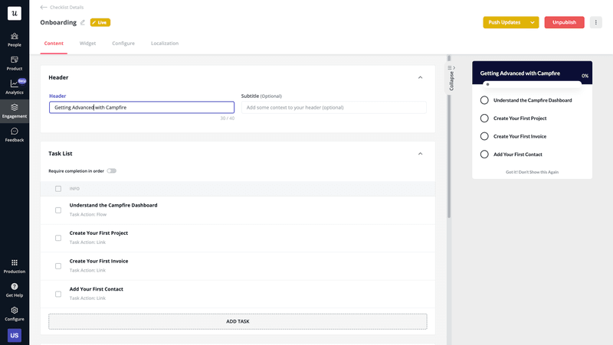The height and width of the screenshot is (345, 613).
Task: Open Get Help in the sidebar
Action: [x=15, y=291]
